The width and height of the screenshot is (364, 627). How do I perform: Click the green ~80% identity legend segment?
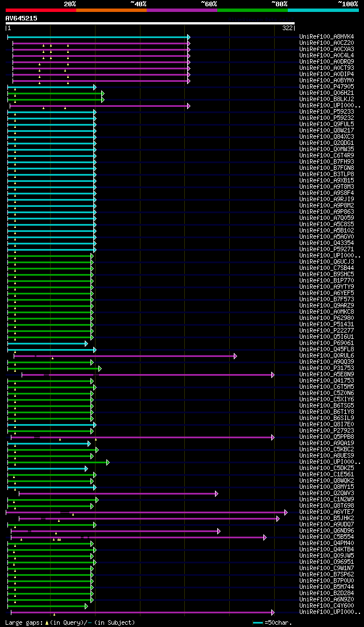[x=253, y=10]
